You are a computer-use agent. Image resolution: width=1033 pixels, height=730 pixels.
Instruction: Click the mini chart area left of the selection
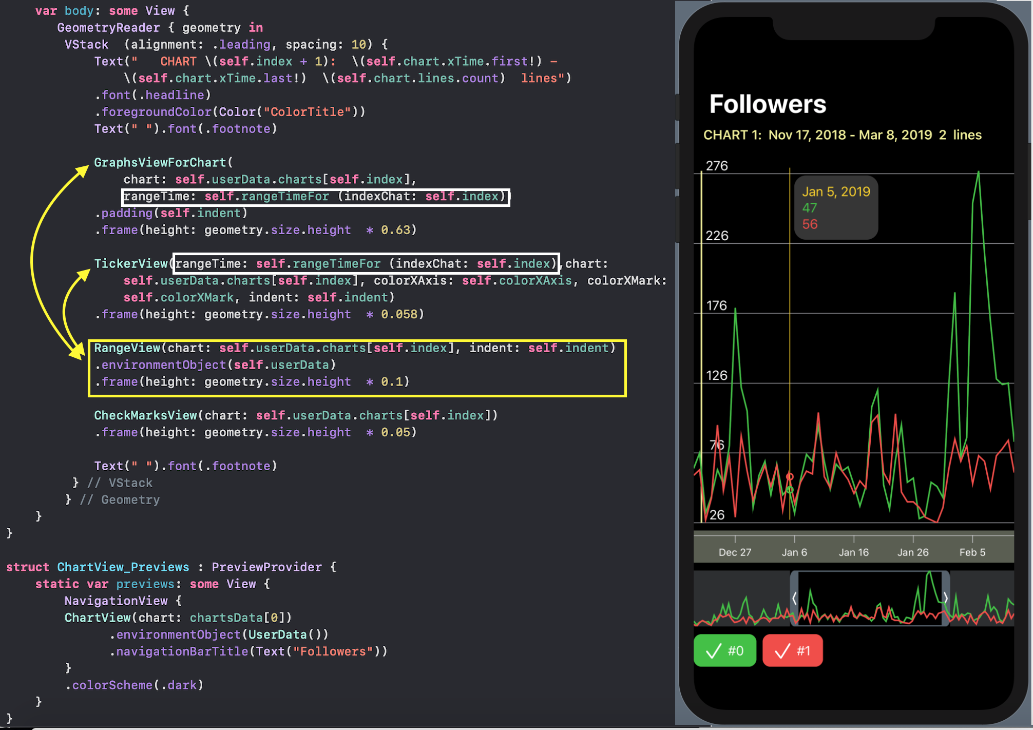(x=742, y=598)
